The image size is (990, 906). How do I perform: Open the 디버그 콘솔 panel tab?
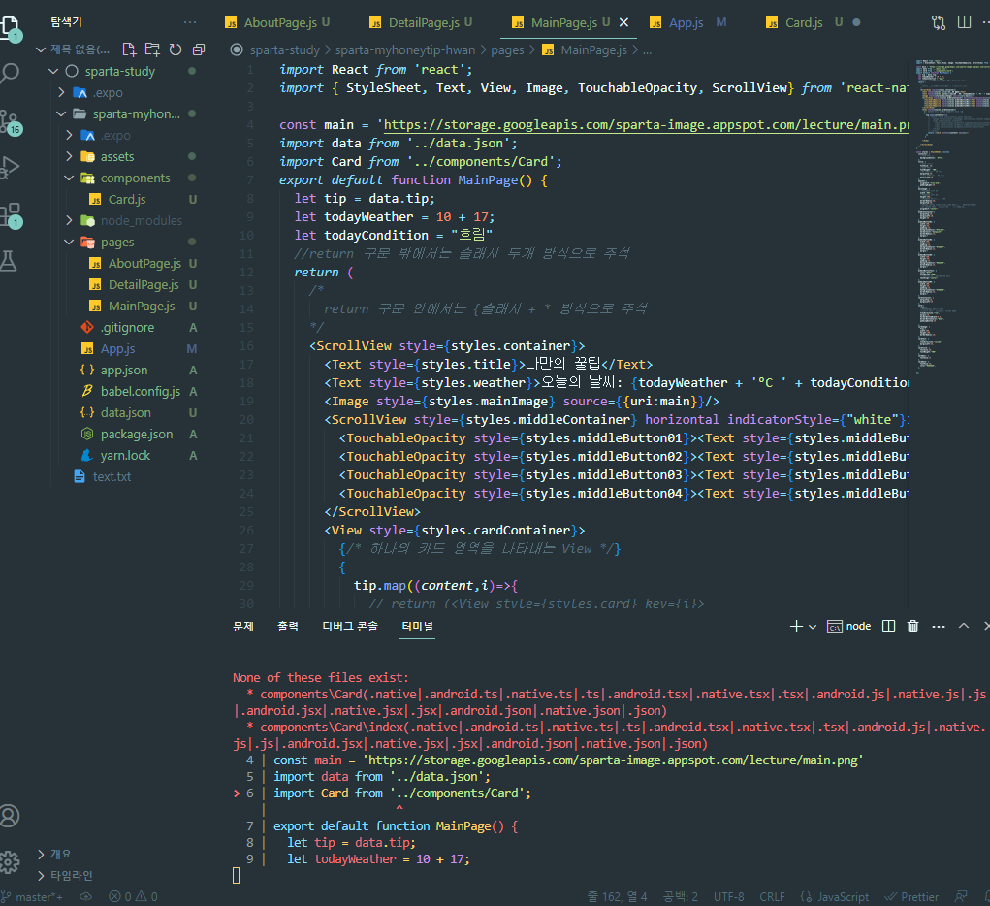point(350,626)
